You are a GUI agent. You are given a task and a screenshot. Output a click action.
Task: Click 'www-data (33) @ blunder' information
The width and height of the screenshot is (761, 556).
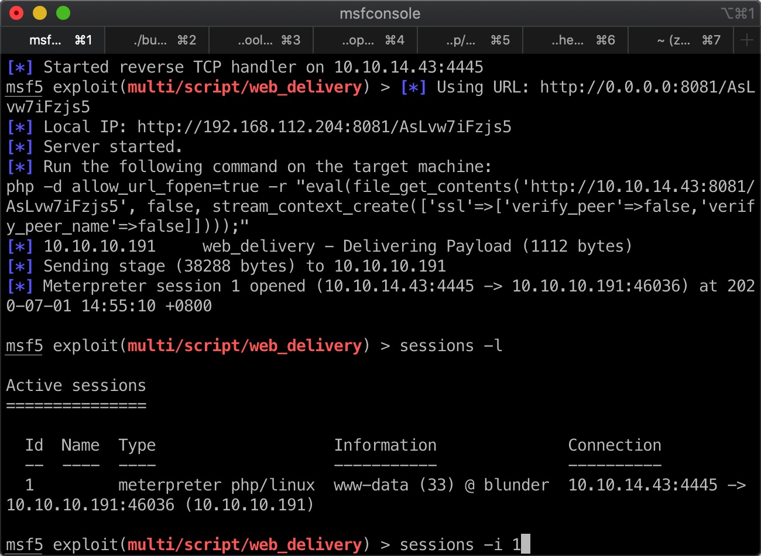coord(441,485)
